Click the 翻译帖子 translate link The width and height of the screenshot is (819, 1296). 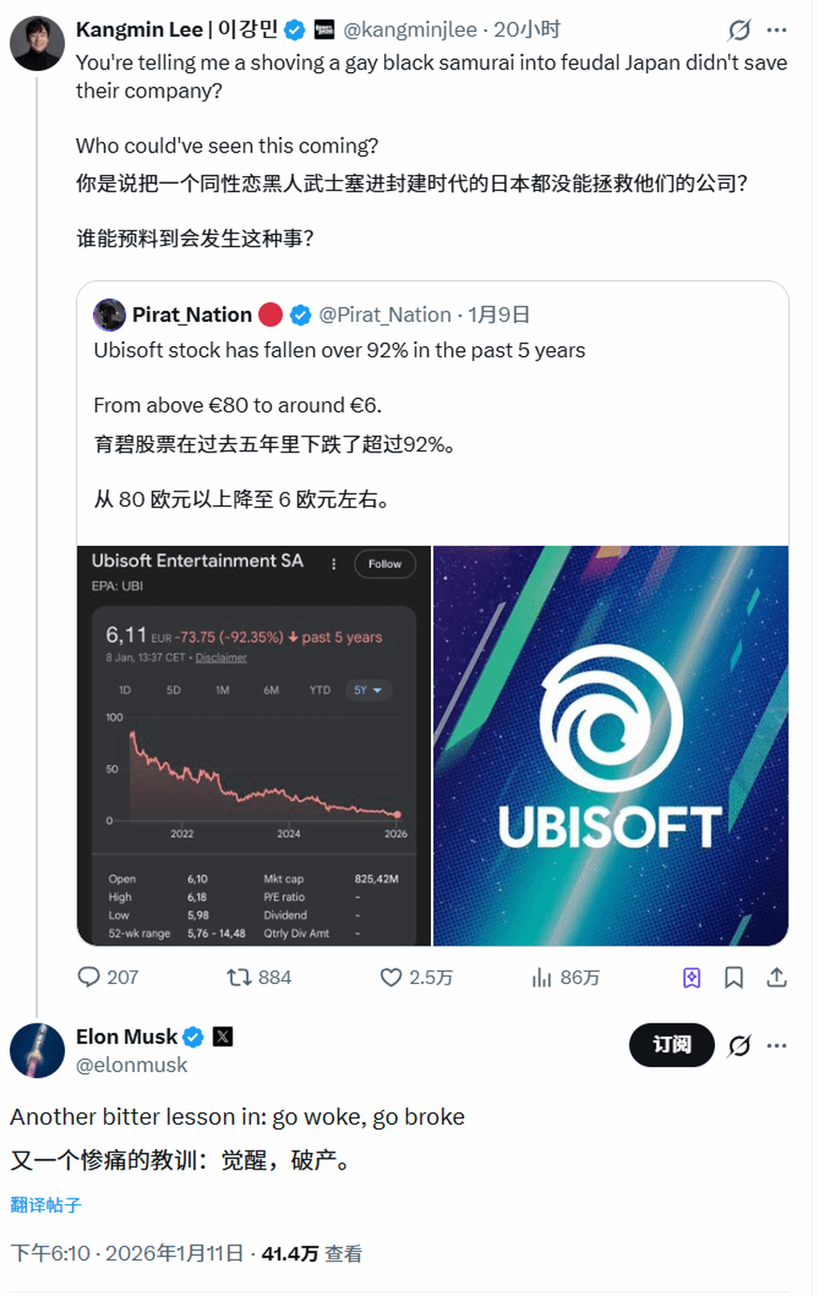point(46,1205)
